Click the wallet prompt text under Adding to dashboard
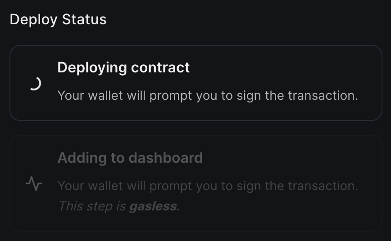Image resolution: width=391 pixels, height=241 pixels. coord(208,186)
